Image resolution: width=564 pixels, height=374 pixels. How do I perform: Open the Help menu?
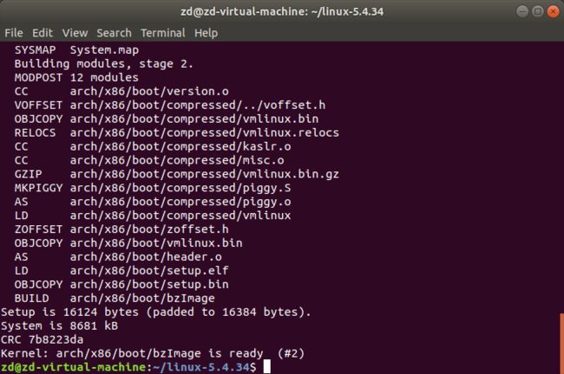pyautogui.click(x=207, y=33)
